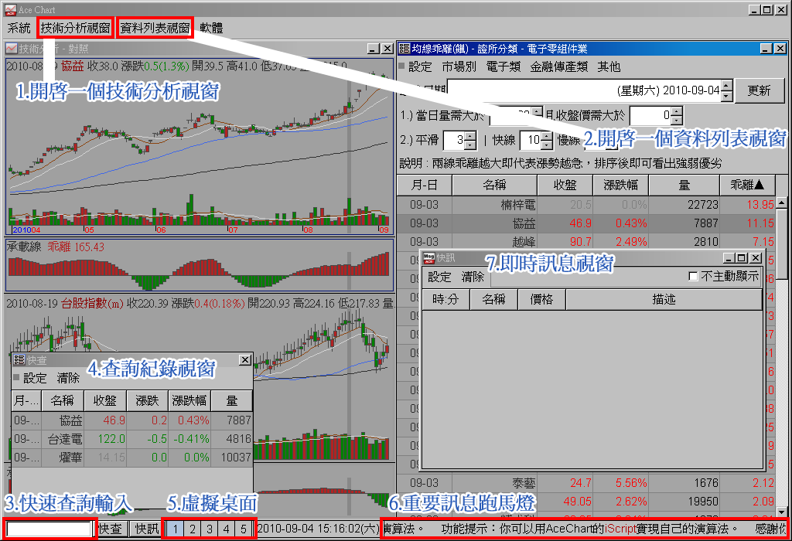Switch to virtual desktop 3
Screen dimensions: 792x541
209,529
